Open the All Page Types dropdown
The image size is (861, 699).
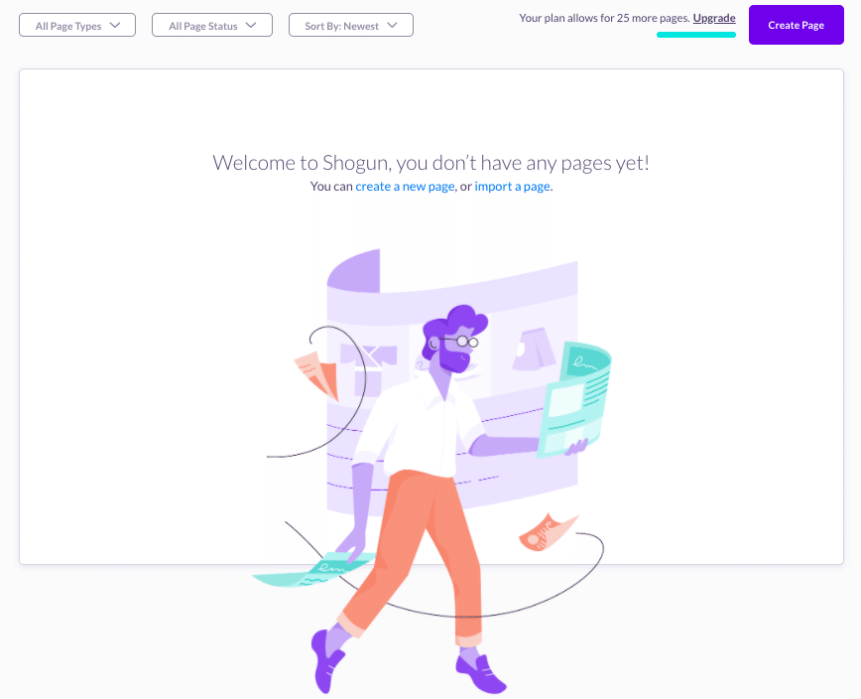[x=77, y=25]
